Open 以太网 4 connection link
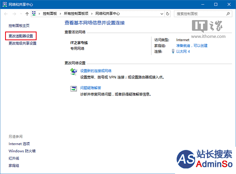Image resolution: width=236 pixels, height=174 pixels. pyautogui.click(x=183, y=52)
